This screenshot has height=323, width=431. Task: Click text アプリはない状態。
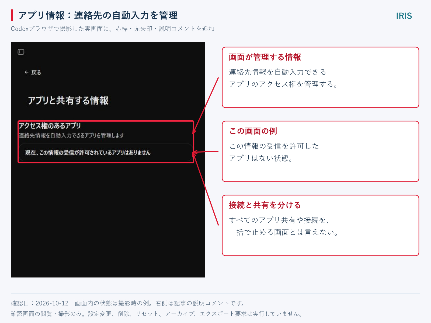click(261, 158)
